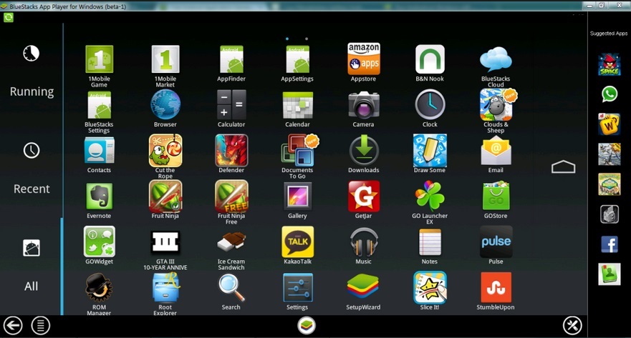Launch Fruit Ninja Free

231,197
